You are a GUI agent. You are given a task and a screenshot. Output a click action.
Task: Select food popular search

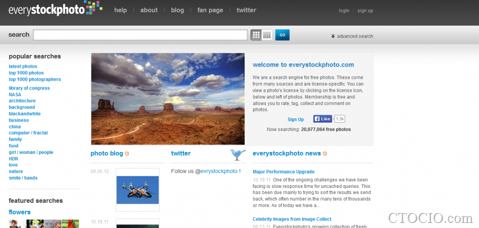click(x=14, y=146)
